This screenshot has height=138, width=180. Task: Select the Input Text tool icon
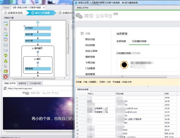[6, 40]
